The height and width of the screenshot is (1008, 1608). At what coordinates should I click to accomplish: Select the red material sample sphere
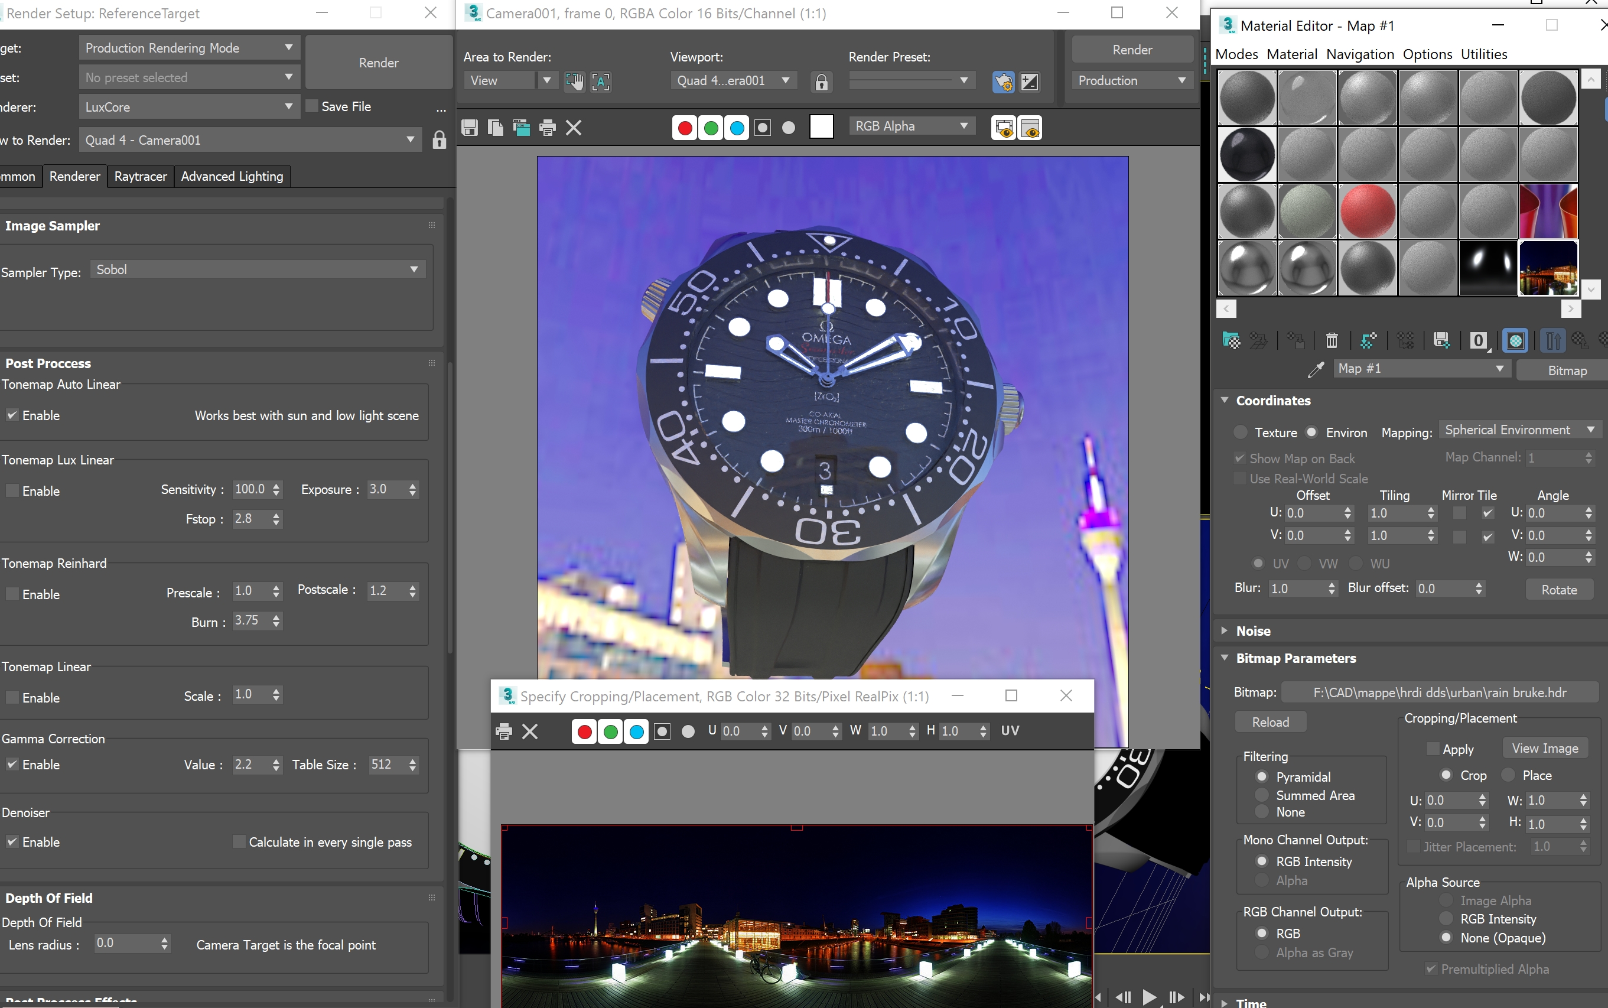1368,211
